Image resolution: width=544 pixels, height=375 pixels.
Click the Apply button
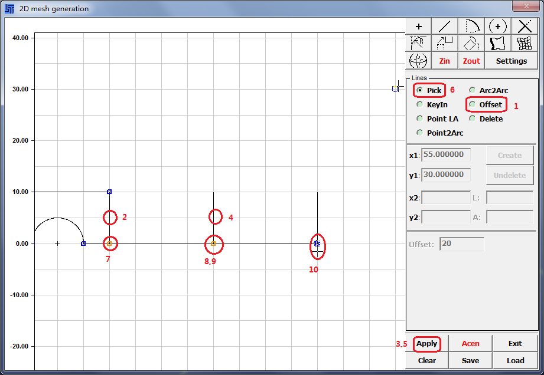click(x=426, y=344)
